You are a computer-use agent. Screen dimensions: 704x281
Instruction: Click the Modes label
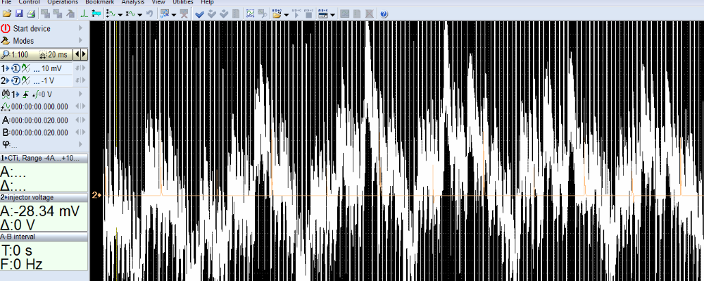[x=23, y=41]
